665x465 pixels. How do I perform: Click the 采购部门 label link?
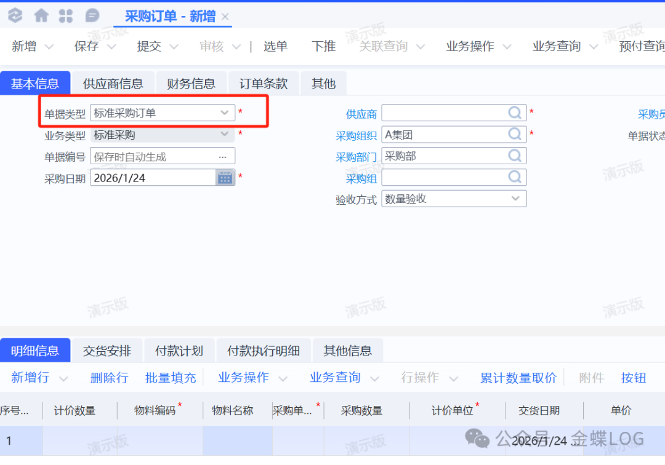click(x=356, y=157)
